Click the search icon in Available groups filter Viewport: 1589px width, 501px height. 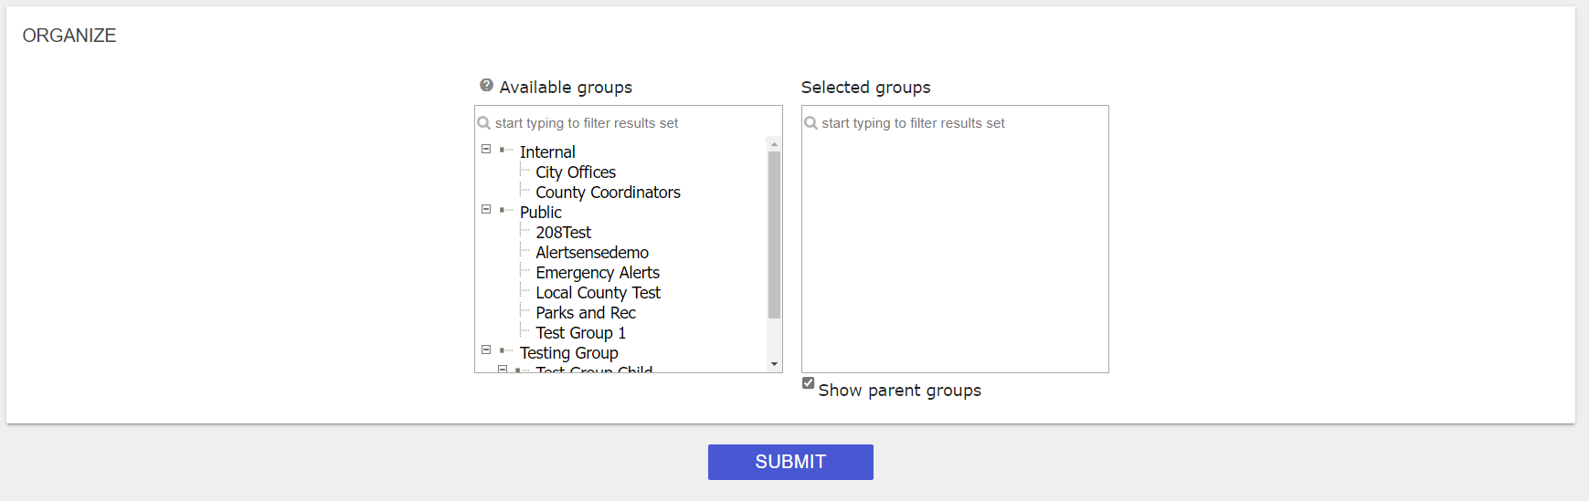click(x=484, y=122)
